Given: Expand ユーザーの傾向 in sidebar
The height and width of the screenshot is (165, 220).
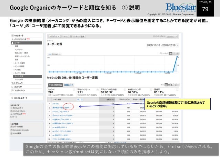Looking at the screenshot, I should 20,63.
